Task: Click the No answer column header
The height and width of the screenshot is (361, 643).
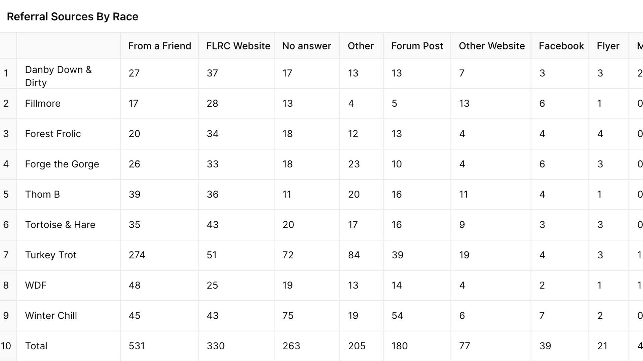Action: point(307,46)
